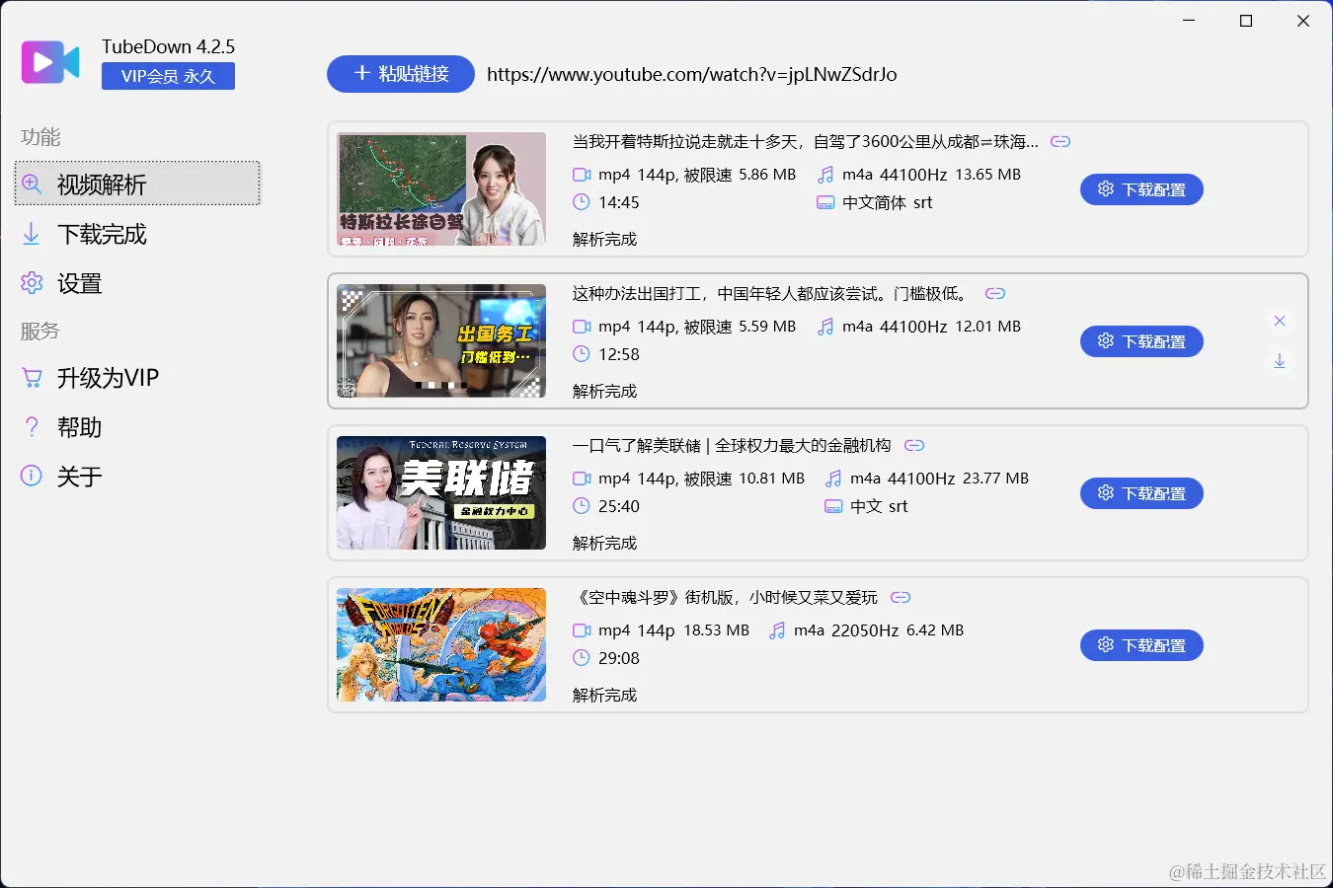
Task: Click the question mark icon beside 帮助
Action: (32, 427)
